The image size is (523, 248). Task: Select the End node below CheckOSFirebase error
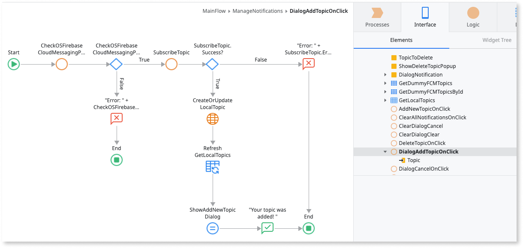click(117, 160)
